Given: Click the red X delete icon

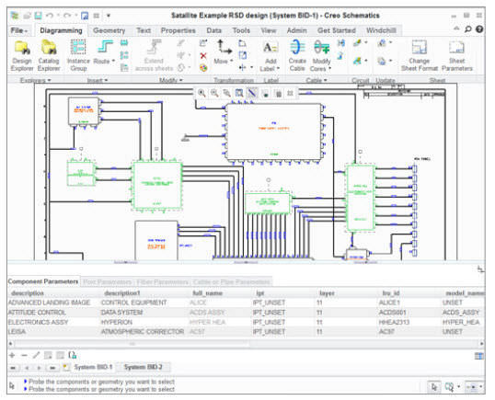Looking at the screenshot, I should [x=203, y=56].
